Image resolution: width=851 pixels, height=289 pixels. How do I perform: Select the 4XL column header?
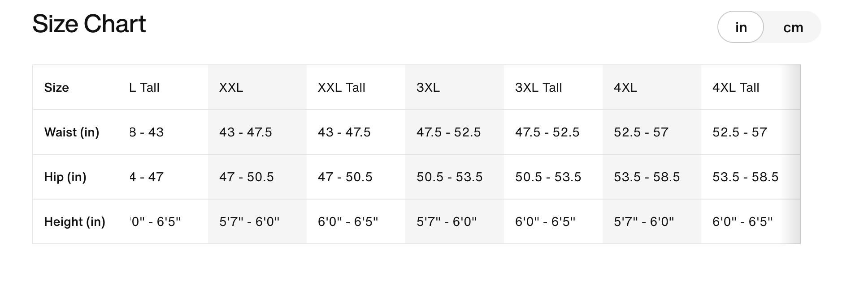click(625, 88)
